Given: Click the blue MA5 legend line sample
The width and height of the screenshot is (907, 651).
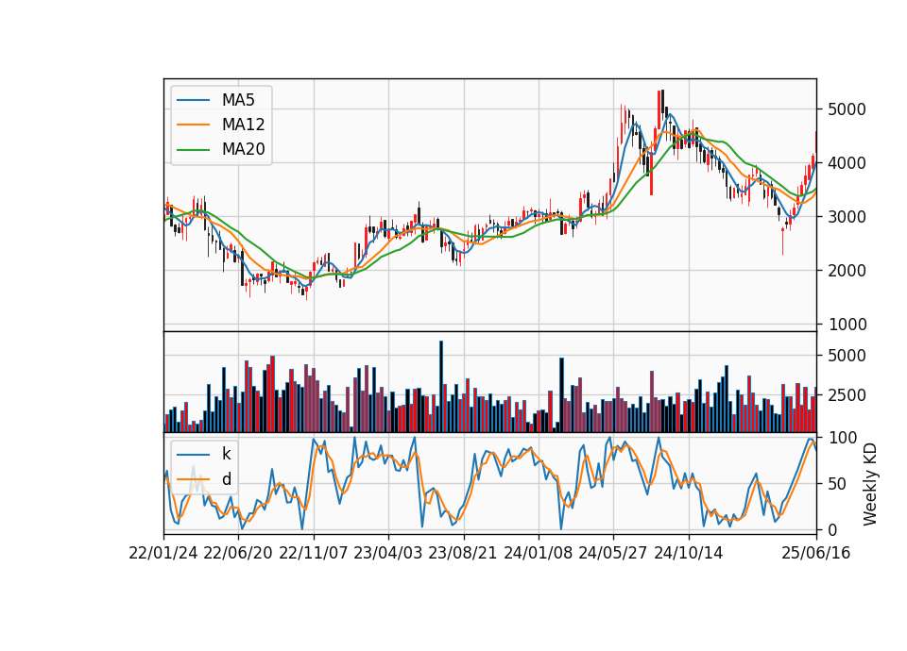Looking at the screenshot, I should (193, 100).
